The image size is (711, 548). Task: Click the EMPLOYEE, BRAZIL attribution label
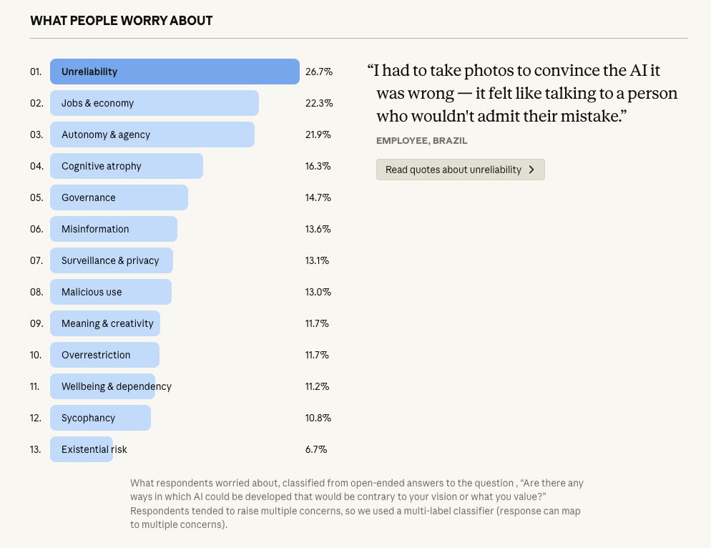421,141
